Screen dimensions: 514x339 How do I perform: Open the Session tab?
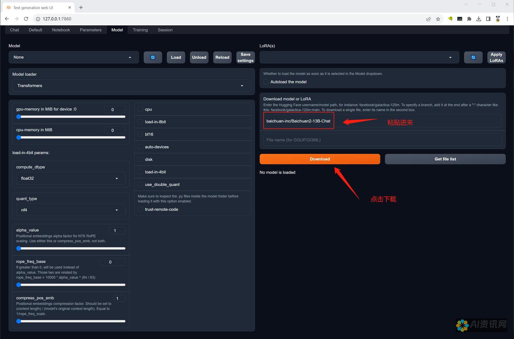pos(165,30)
